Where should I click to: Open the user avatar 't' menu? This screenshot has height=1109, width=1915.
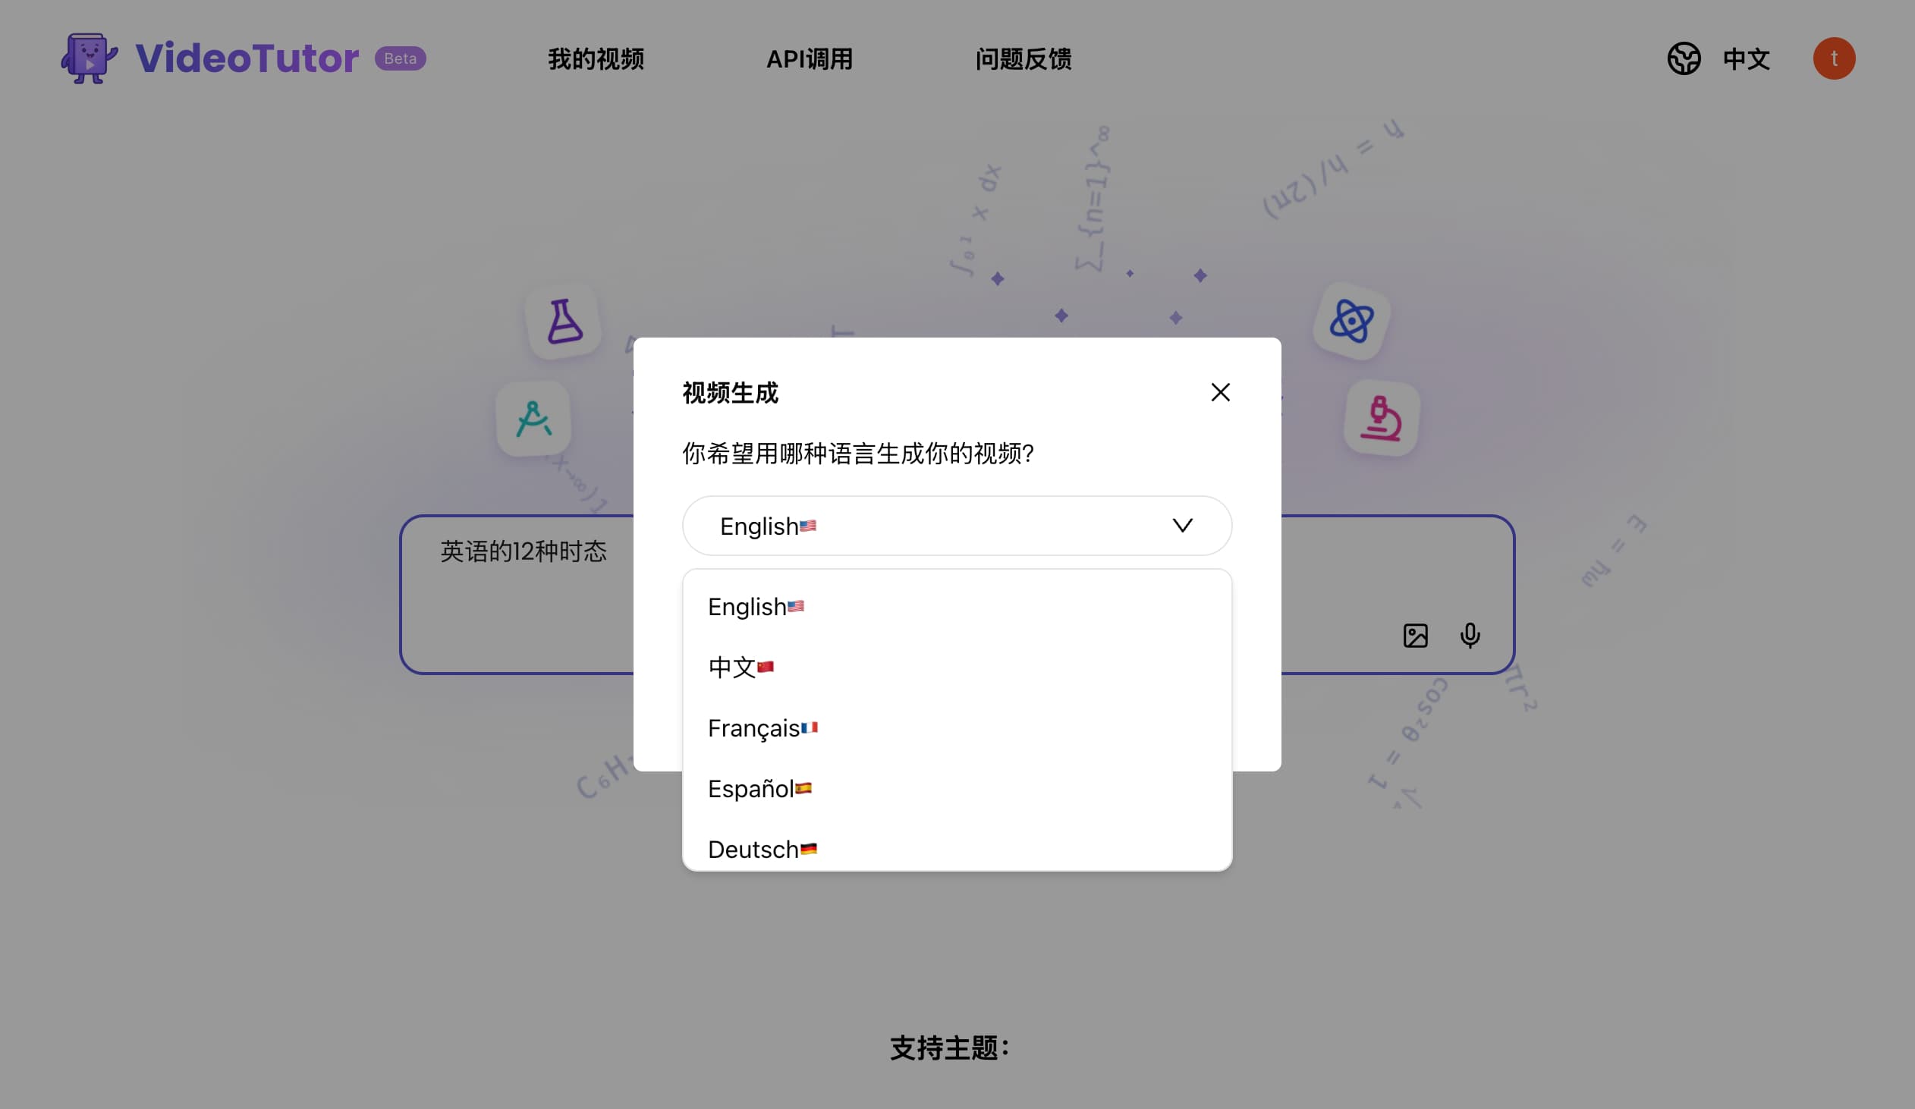pyautogui.click(x=1834, y=58)
